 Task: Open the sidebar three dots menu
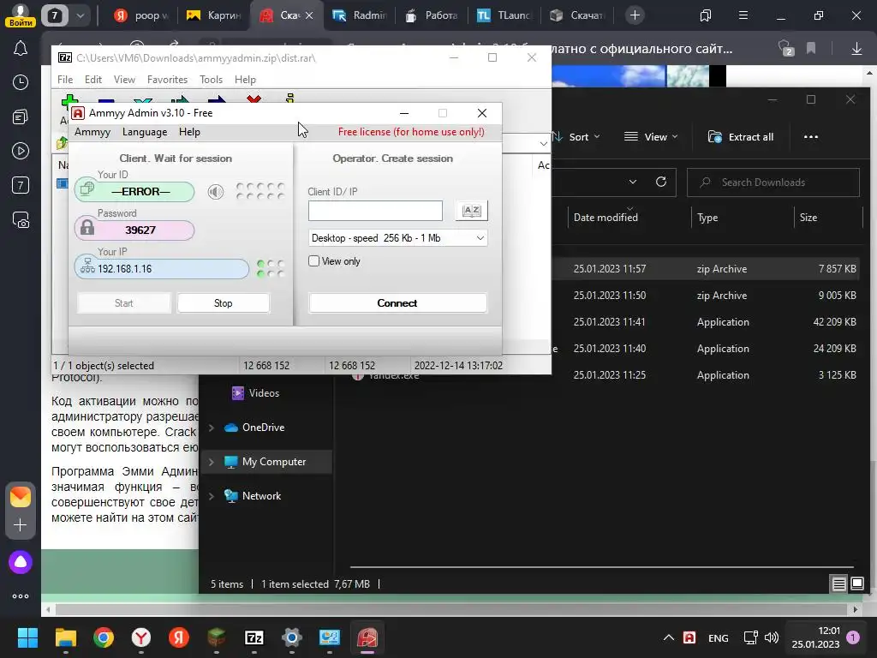click(x=21, y=596)
